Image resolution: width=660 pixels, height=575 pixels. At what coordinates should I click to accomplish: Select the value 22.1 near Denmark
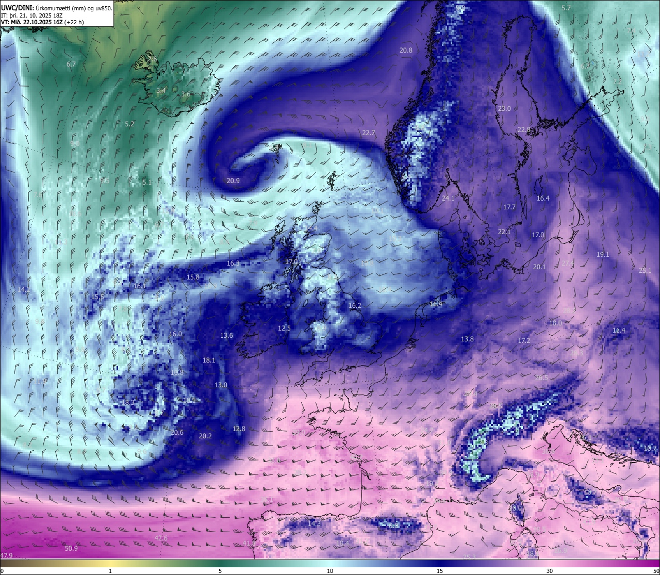click(504, 232)
